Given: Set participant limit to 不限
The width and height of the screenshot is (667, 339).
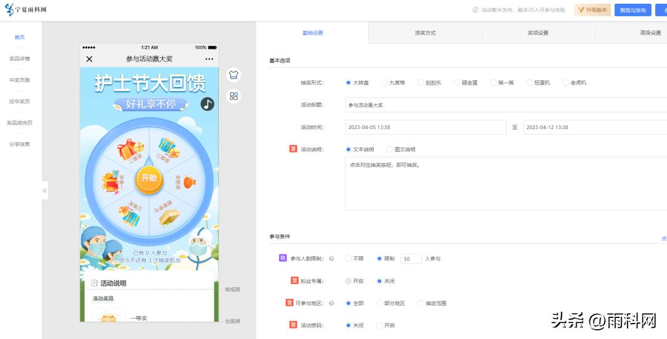Looking at the screenshot, I should [x=349, y=258].
